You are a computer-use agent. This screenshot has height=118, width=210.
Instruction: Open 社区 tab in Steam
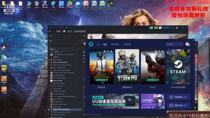70,31
